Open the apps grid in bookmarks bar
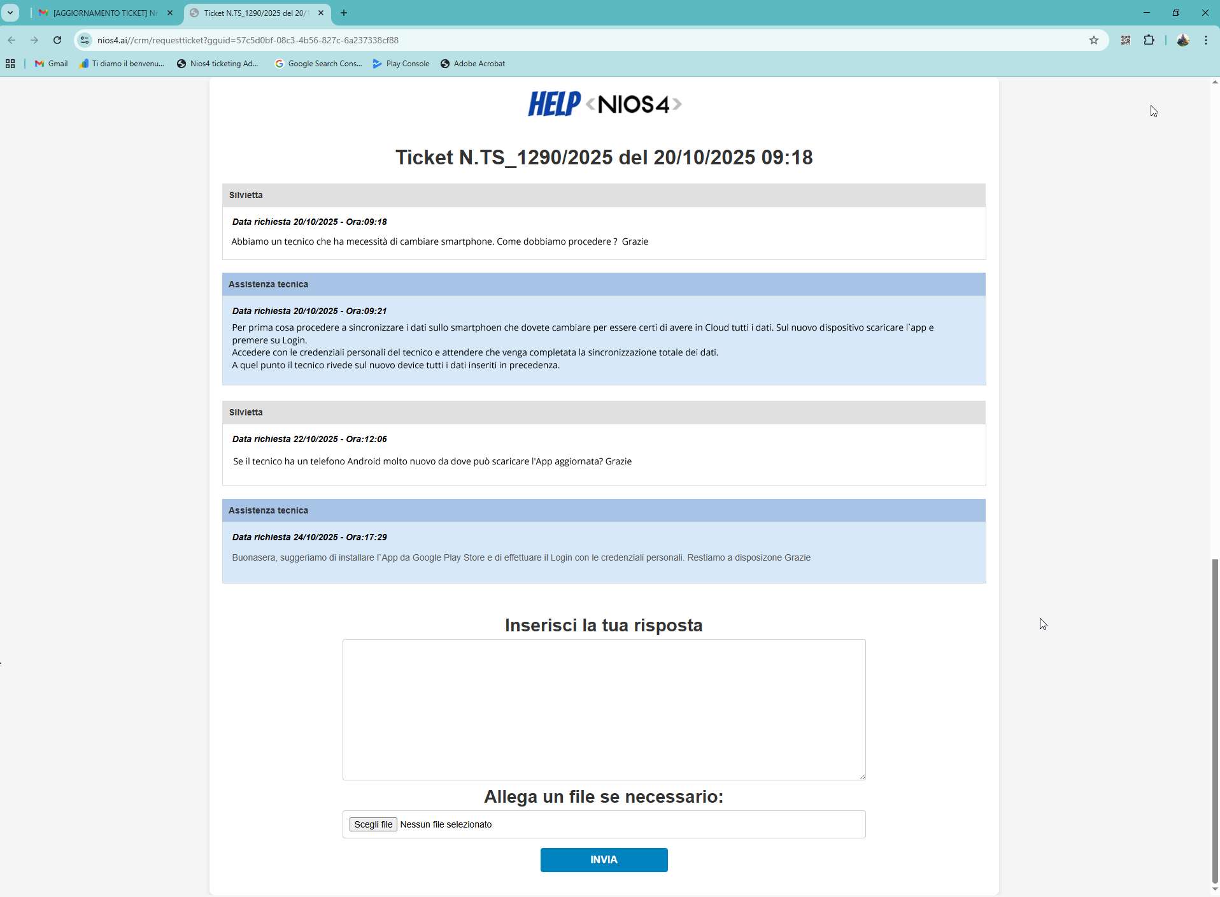 point(10,64)
